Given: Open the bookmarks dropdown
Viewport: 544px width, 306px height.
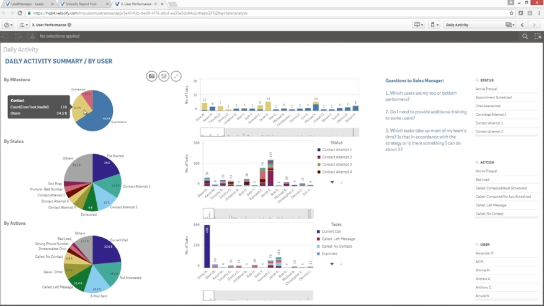Looking at the screenshot, I should (x=434, y=25).
